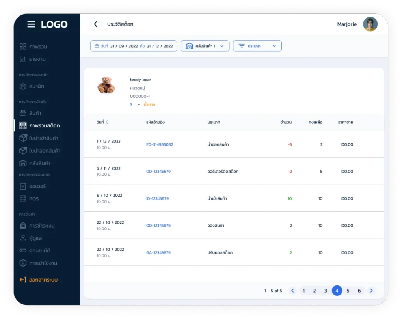
Task: Open the OD-12345679 link dated 5/11/2022
Action: pos(158,171)
